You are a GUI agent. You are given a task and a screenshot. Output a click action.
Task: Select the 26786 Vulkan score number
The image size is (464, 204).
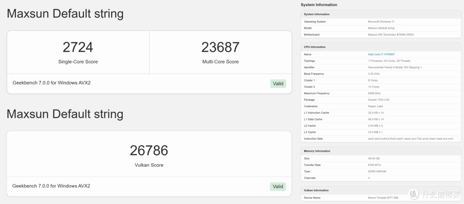[x=149, y=150]
